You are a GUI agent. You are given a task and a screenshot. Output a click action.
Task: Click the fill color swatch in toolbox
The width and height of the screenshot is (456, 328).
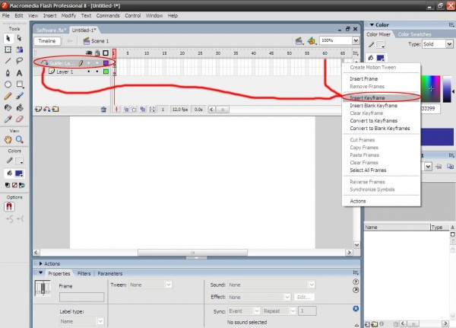click(19, 174)
